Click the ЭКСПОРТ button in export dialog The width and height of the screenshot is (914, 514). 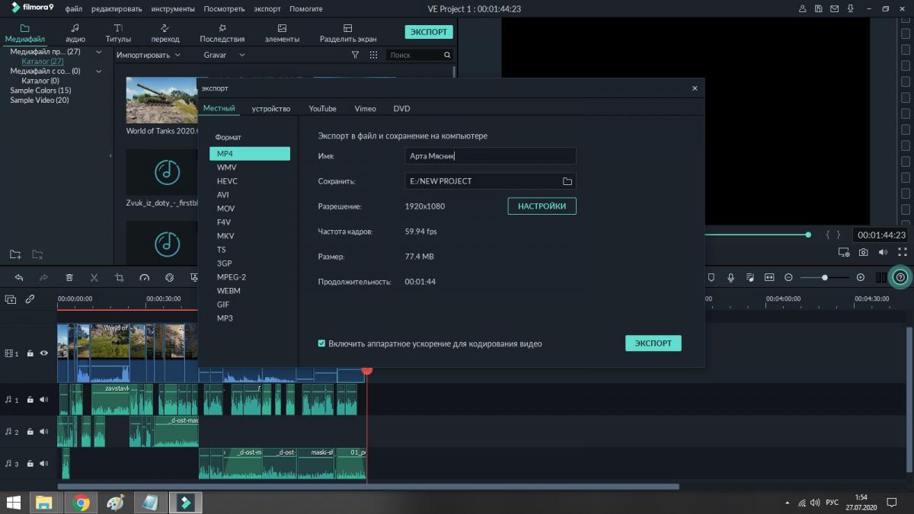pyautogui.click(x=653, y=343)
